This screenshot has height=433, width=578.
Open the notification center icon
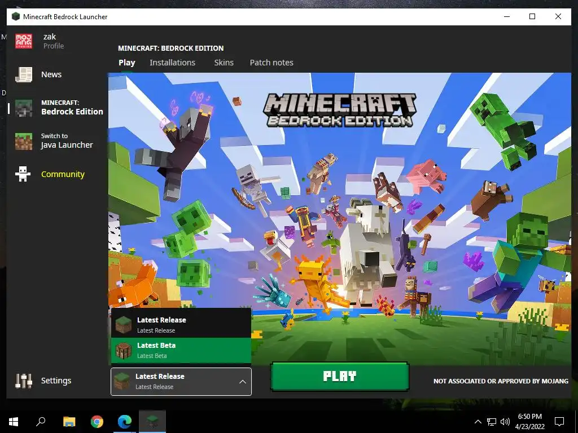click(x=559, y=422)
